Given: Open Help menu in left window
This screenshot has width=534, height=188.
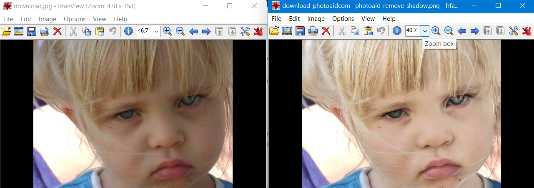Looking at the screenshot, I should tap(120, 19).
